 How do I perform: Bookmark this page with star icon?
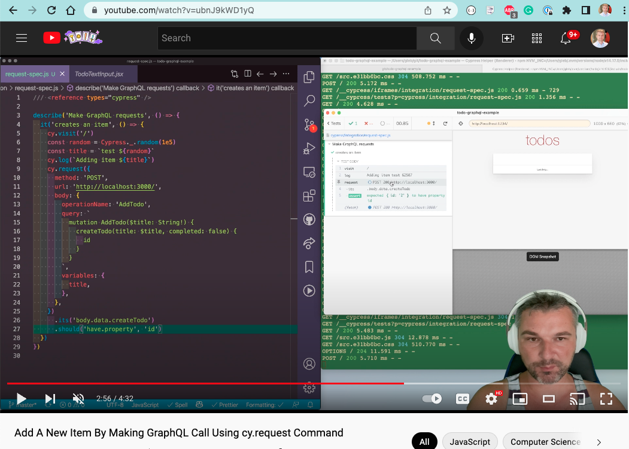click(x=447, y=10)
